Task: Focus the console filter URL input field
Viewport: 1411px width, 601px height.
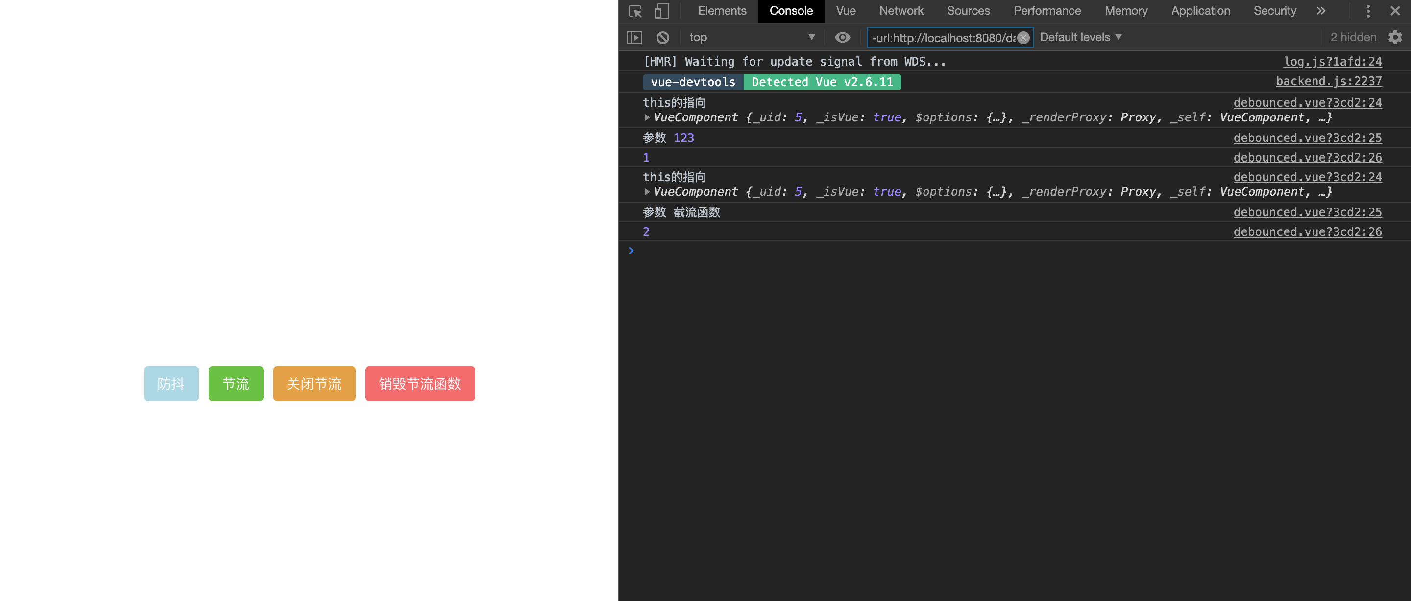Action: pyautogui.click(x=942, y=37)
